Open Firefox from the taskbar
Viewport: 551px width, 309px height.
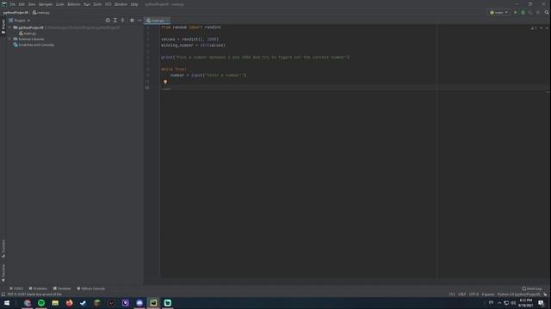click(69, 303)
